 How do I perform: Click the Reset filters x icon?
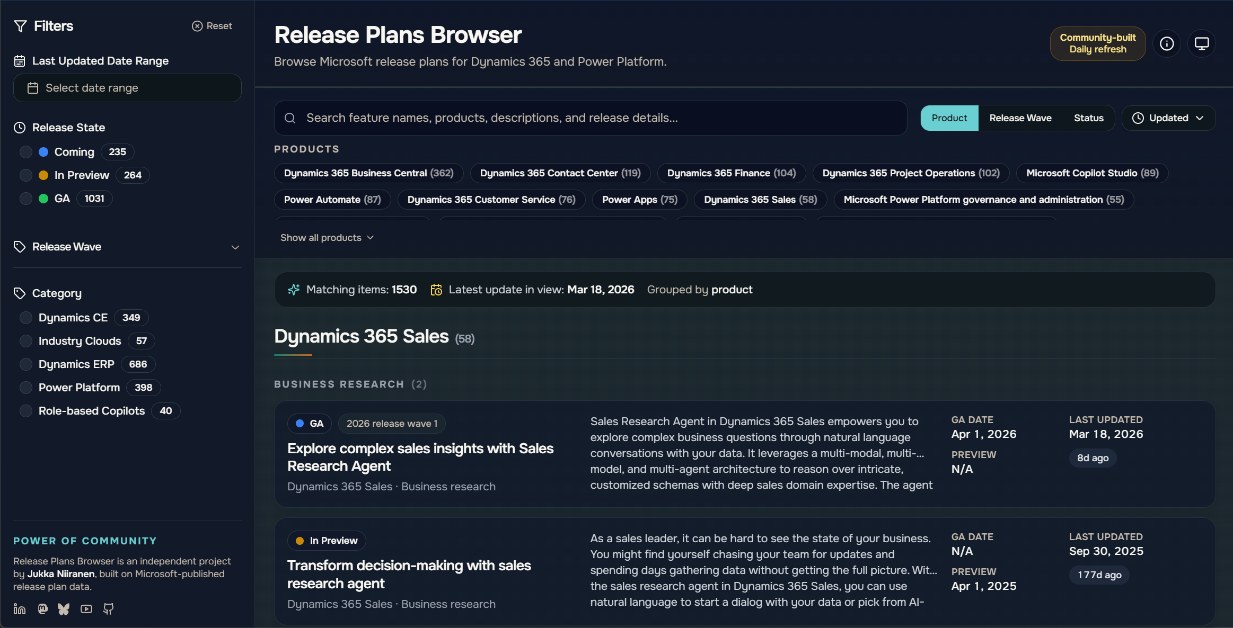click(x=197, y=26)
